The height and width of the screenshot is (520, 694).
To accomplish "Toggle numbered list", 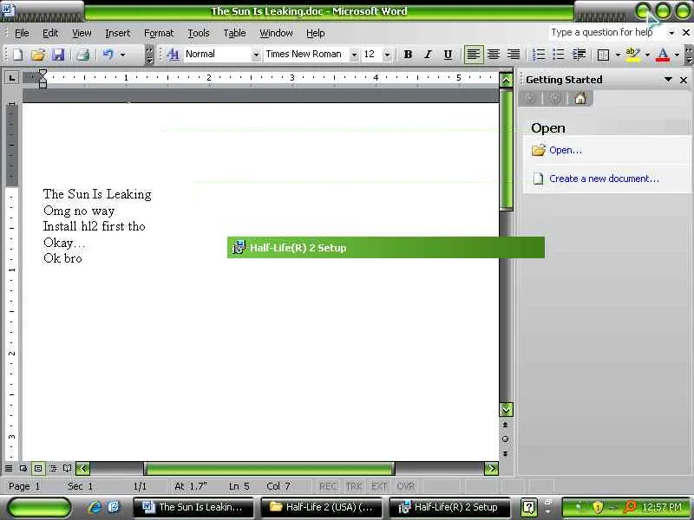I will coord(539,55).
